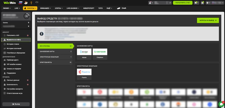The image size is (225, 108).
Task: Refresh the account balance
Action: point(170,3)
